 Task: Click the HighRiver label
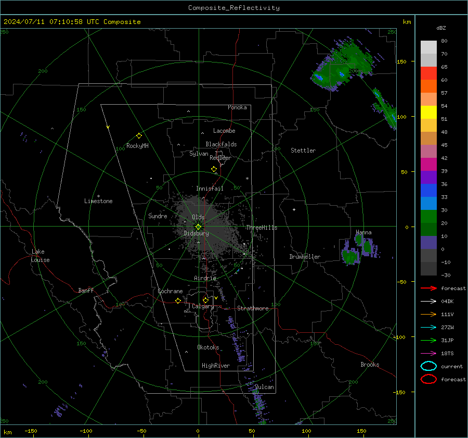coord(216,366)
